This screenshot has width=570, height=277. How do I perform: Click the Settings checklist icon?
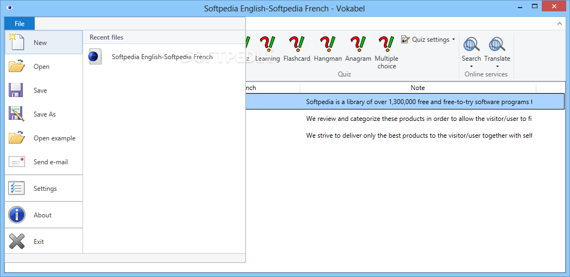16,189
